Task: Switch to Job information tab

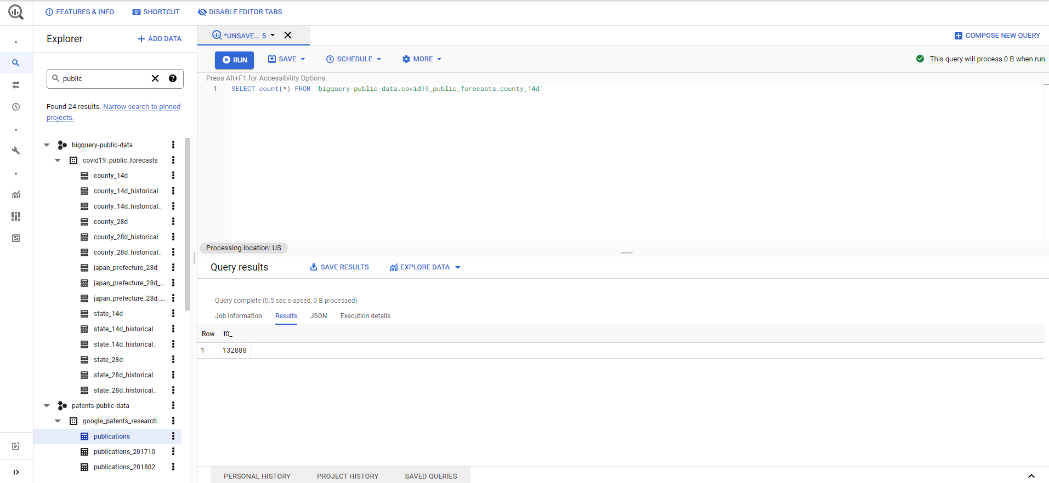Action: pyautogui.click(x=239, y=316)
